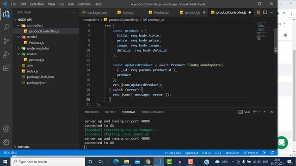The width and height of the screenshot is (296, 166).
Task: Click the Type here to search box
Action: tap(48, 162)
